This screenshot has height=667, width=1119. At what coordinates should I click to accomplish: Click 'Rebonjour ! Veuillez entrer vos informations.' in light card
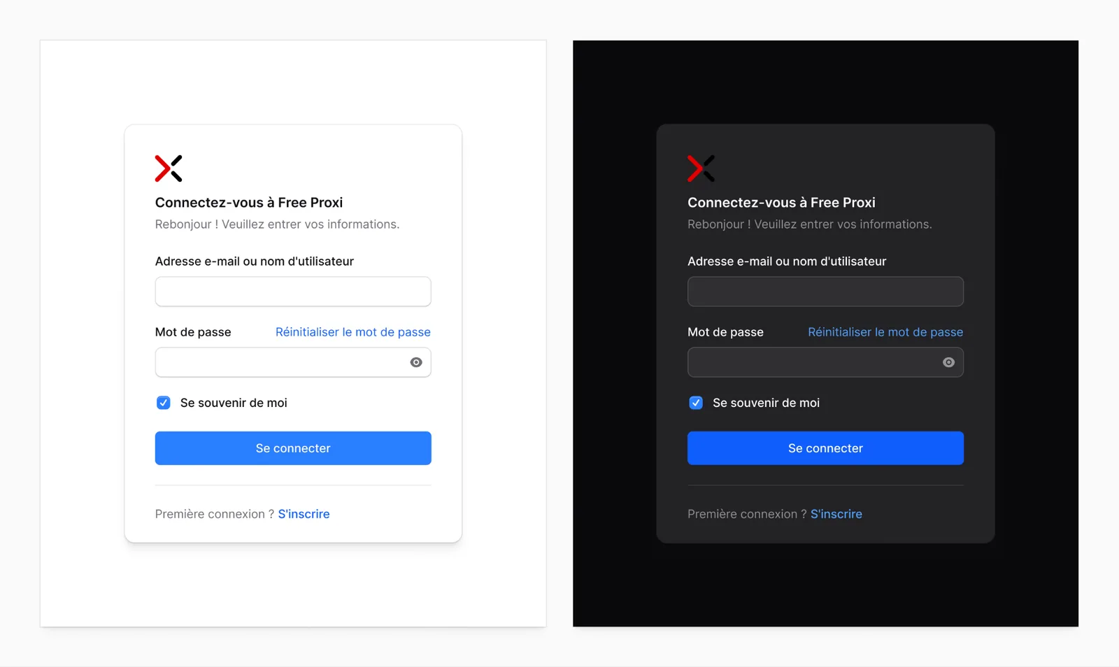click(277, 224)
